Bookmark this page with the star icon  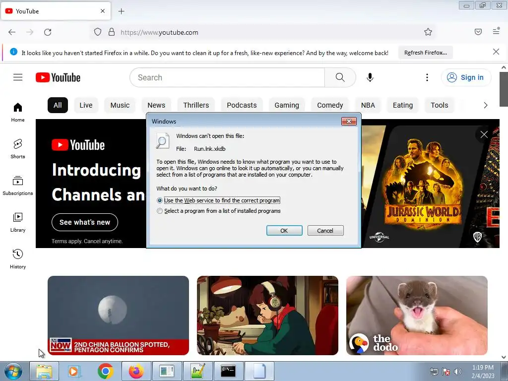428,32
